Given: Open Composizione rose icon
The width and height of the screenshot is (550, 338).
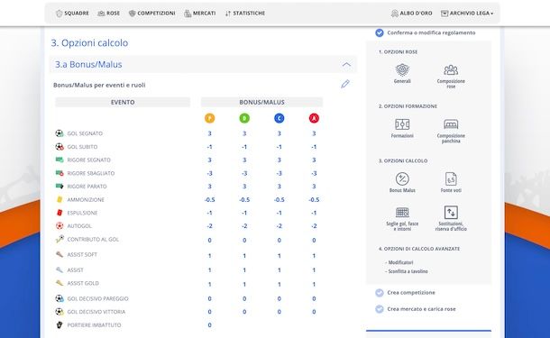Looking at the screenshot, I should click(451, 69).
